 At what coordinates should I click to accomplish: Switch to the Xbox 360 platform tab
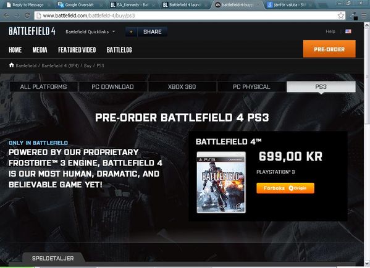(182, 87)
